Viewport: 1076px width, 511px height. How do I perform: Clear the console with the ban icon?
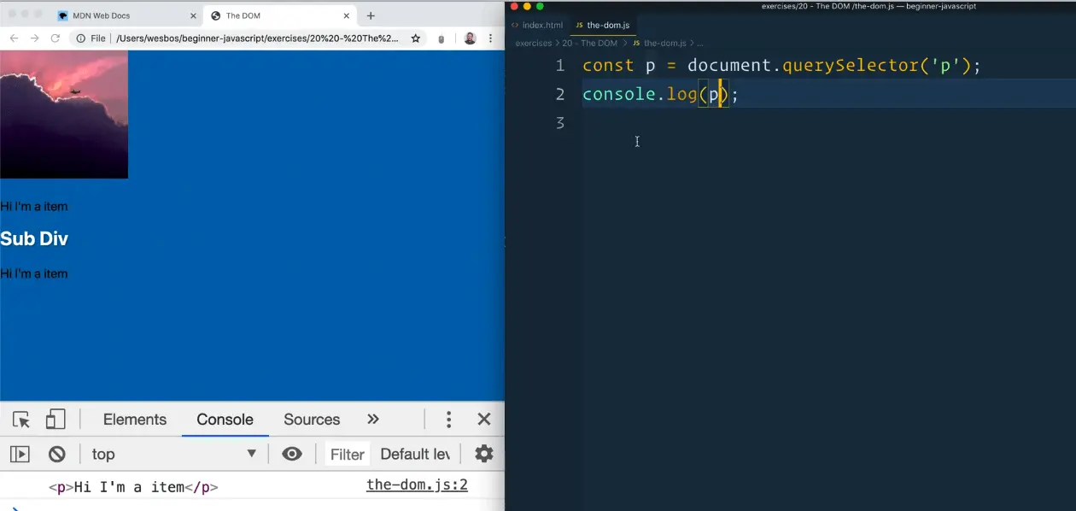click(57, 454)
